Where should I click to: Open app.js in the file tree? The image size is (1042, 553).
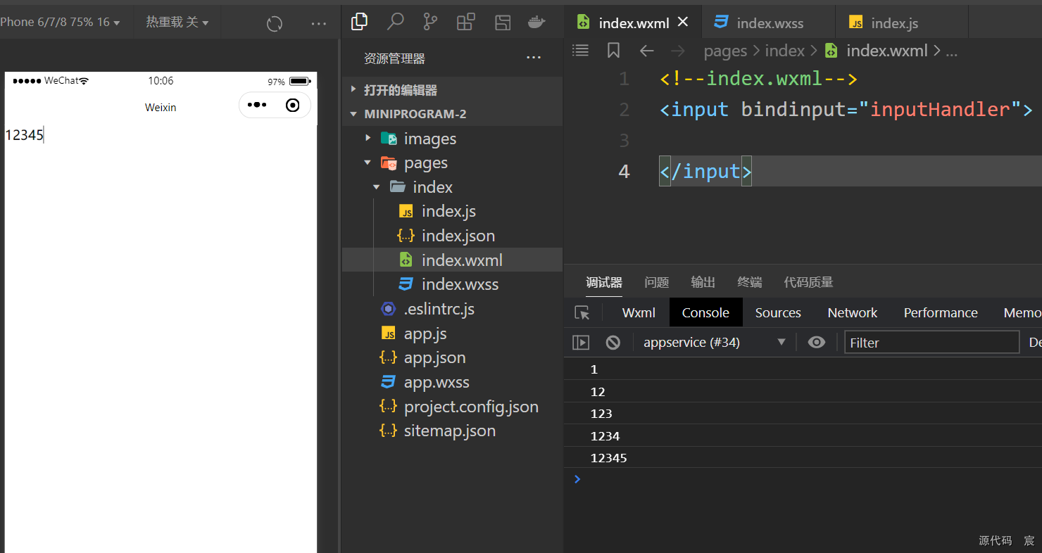tap(452, 333)
